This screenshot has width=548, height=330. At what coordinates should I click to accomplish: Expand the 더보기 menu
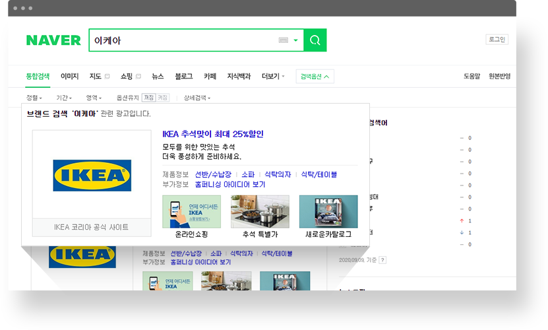tap(273, 77)
